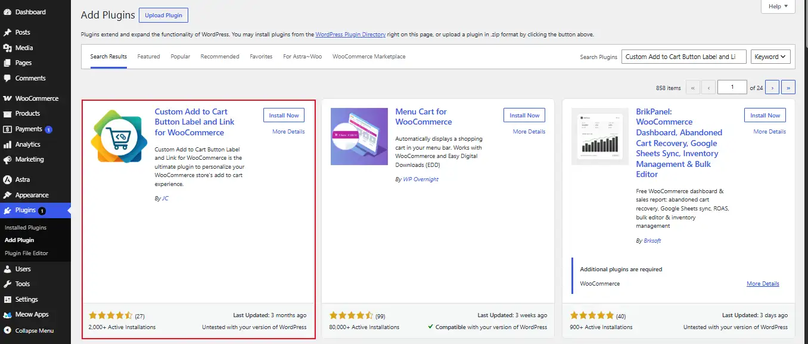Click the Analytics bar chart icon
The height and width of the screenshot is (344, 808).
click(x=8, y=144)
